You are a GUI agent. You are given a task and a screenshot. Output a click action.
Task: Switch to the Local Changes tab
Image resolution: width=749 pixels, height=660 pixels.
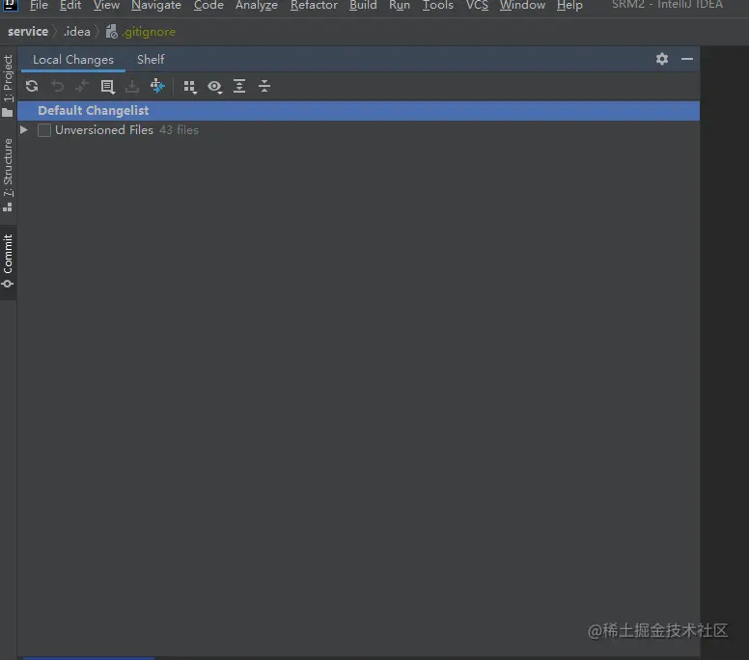click(73, 60)
